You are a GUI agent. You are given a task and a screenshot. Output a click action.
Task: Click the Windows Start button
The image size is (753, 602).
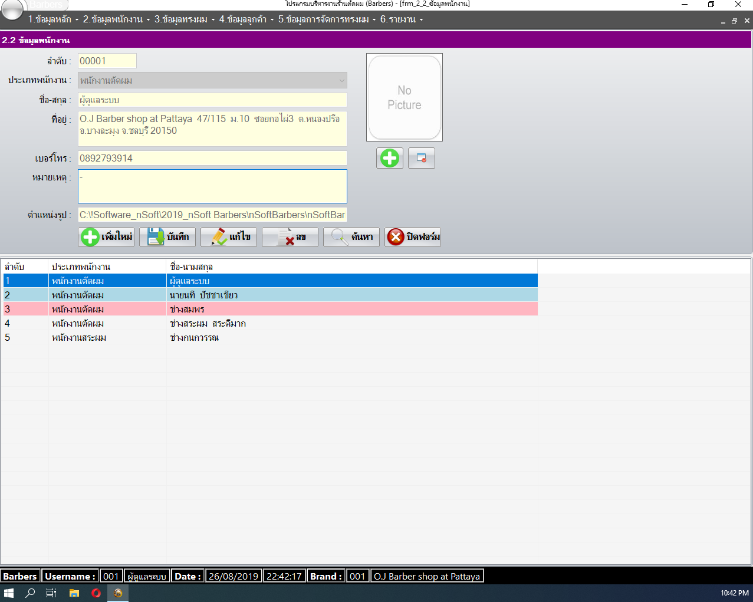pyautogui.click(x=9, y=593)
